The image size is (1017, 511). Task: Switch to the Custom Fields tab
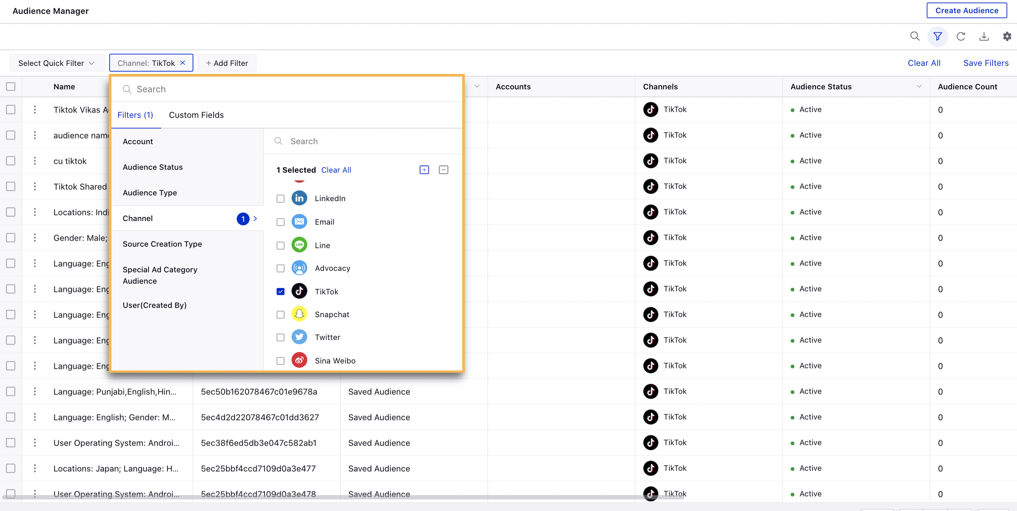pos(196,115)
